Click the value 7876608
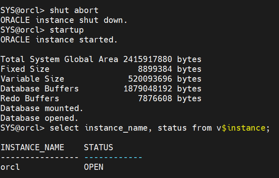This screenshot has height=178, width=279. point(155,98)
